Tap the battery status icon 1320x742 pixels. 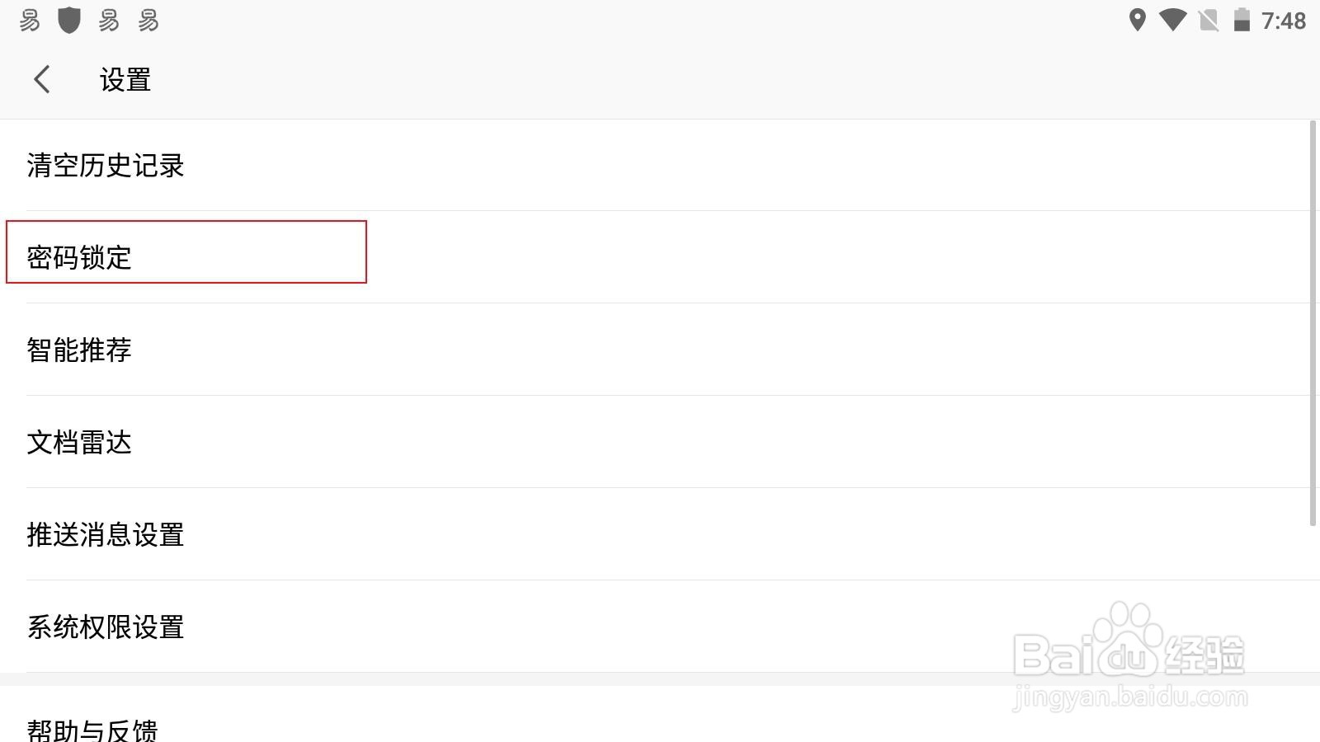pos(1242,20)
